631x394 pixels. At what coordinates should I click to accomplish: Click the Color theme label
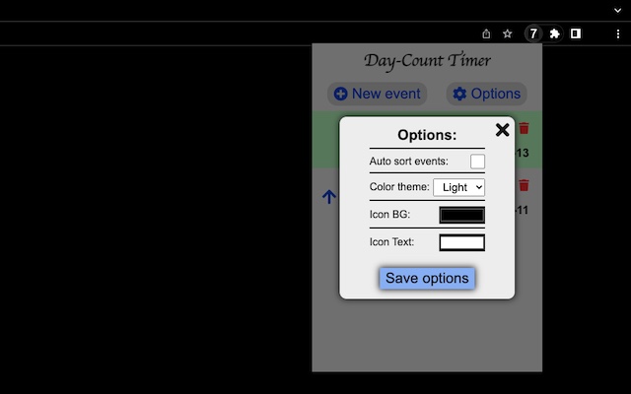point(399,187)
